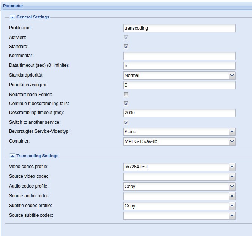Collapse the General Settings section

pos(12,17)
